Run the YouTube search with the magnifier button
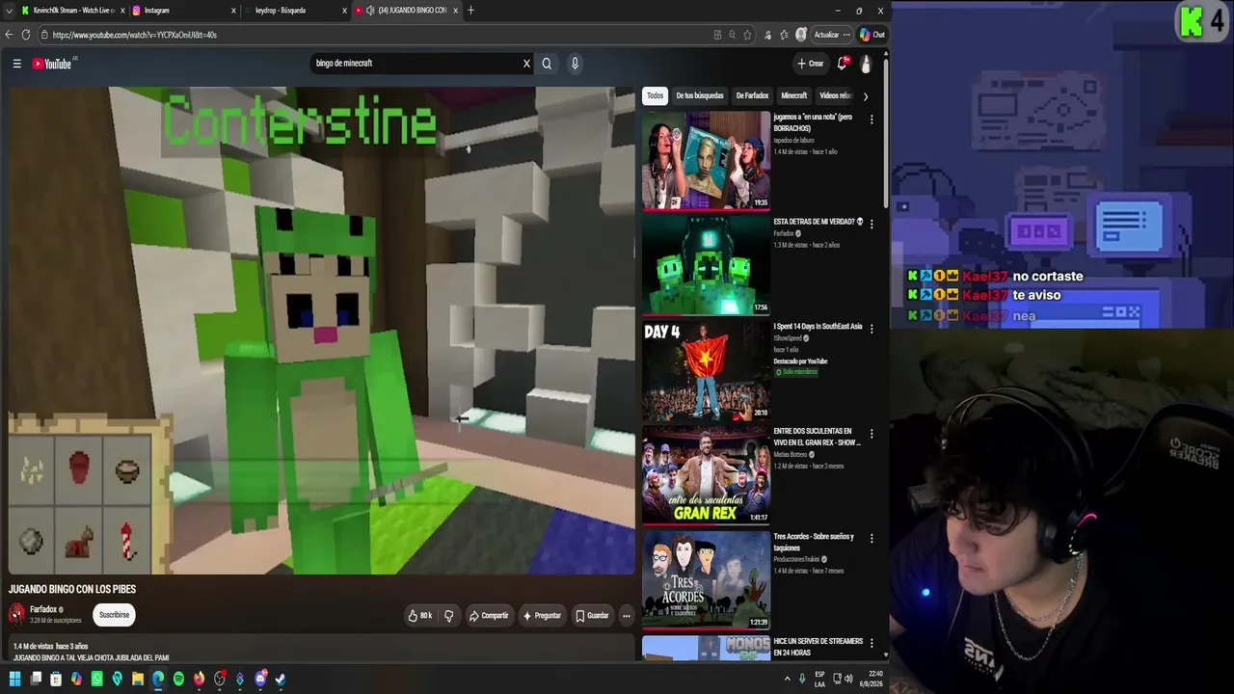This screenshot has height=694, width=1234. [547, 64]
